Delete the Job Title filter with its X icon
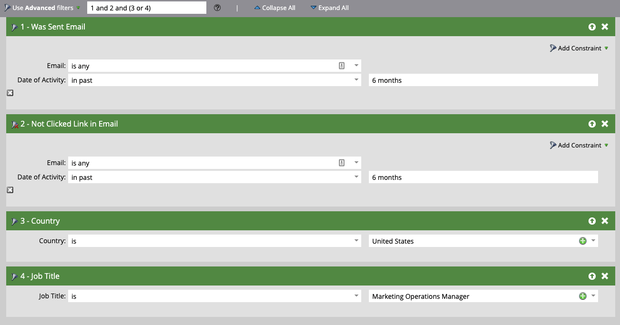 pyautogui.click(x=605, y=276)
